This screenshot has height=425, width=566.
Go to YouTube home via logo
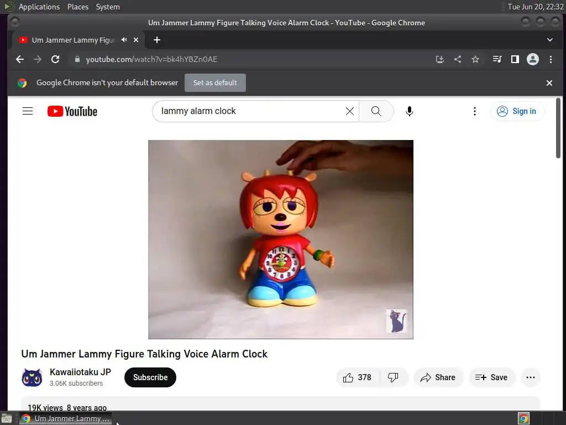click(x=72, y=111)
